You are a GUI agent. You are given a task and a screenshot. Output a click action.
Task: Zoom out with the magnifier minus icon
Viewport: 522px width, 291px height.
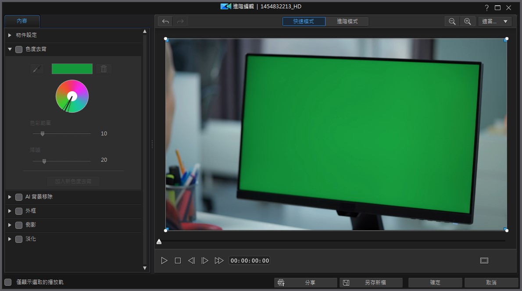pyautogui.click(x=452, y=21)
